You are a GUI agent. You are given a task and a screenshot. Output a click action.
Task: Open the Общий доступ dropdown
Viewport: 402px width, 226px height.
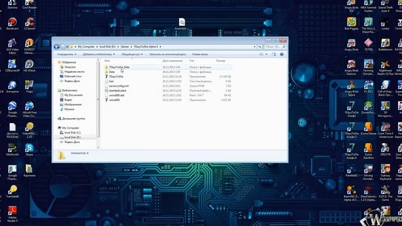pos(132,55)
